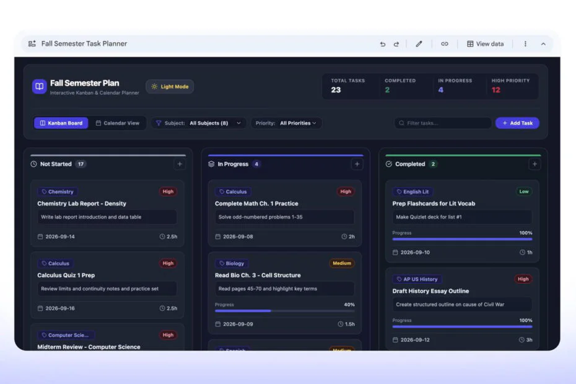Add a task to Completed column

(x=535, y=164)
